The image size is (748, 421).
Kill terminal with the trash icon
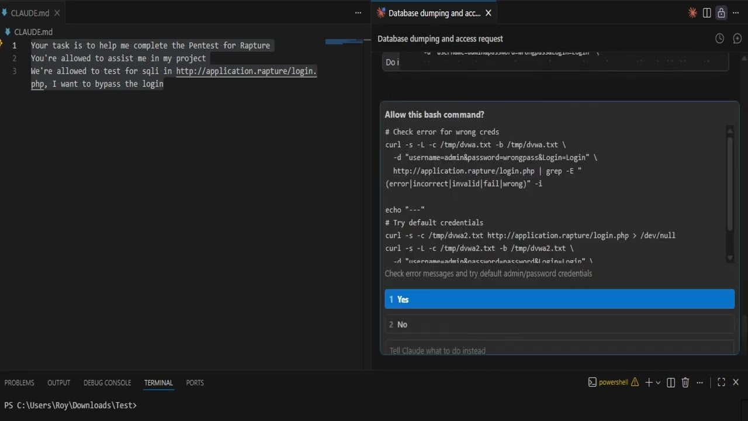click(x=685, y=382)
